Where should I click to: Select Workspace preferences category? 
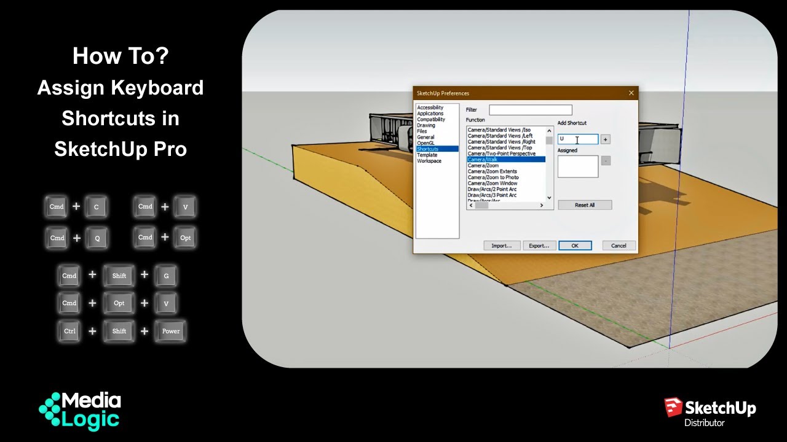pyautogui.click(x=429, y=161)
